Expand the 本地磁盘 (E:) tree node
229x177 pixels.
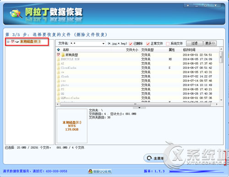point(8,42)
